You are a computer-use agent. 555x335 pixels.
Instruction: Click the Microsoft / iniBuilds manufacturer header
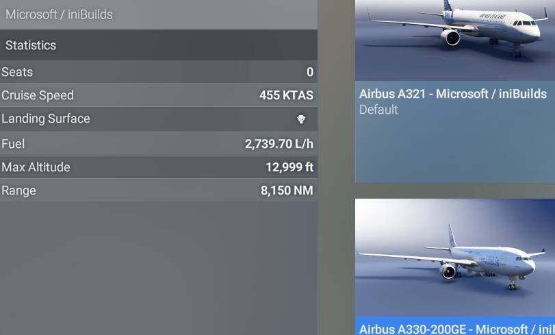[x=60, y=14]
